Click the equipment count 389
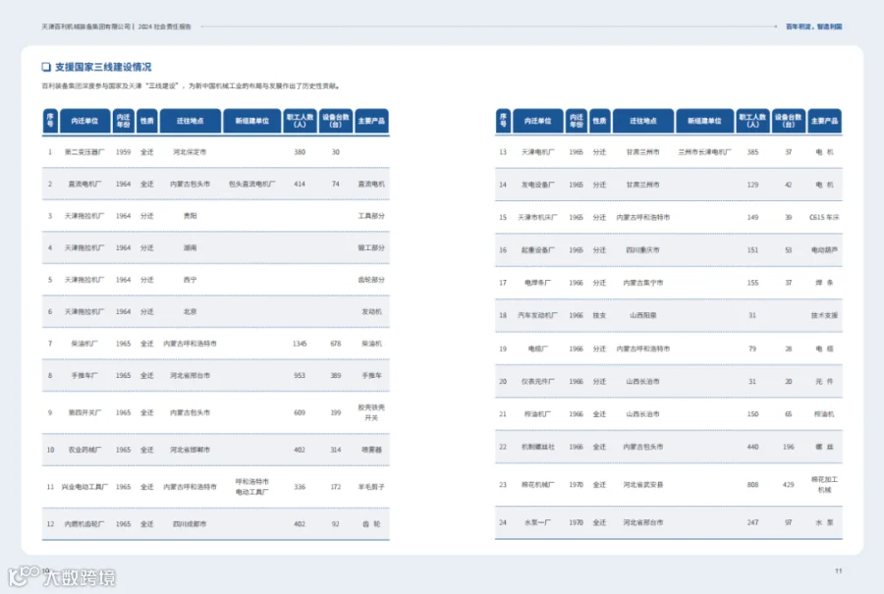This screenshot has height=594, width=884. pyautogui.click(x=336, y=375)
